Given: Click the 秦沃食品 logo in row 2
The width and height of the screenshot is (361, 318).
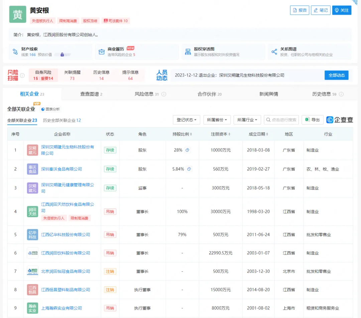Looking at the screenshot, I should tap(32, 169).
